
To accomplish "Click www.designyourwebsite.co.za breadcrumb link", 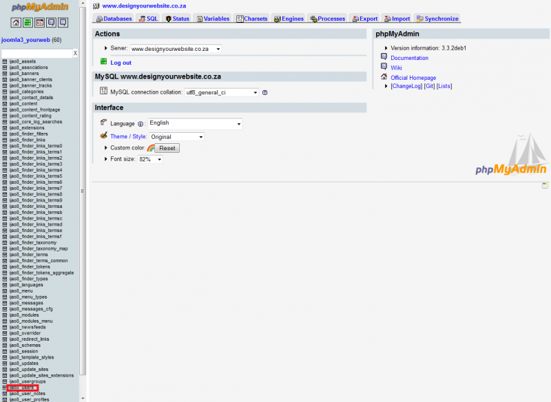I will [x=144, y=6].
